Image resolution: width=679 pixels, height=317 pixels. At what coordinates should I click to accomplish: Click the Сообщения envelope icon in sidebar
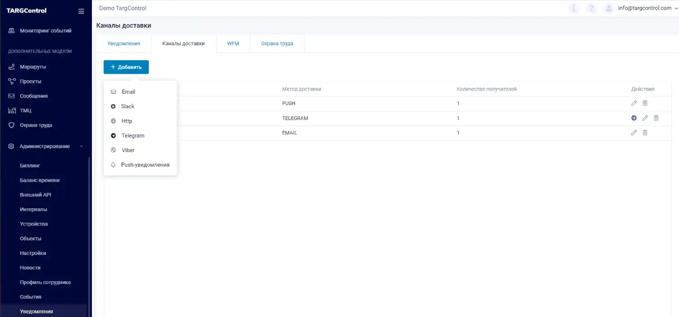[12, 96]
